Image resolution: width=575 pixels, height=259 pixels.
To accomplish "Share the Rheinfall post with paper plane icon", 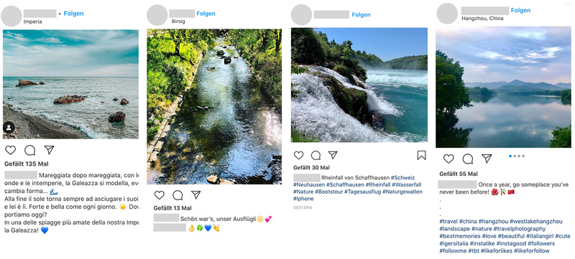I will click(x=333, y=155).
